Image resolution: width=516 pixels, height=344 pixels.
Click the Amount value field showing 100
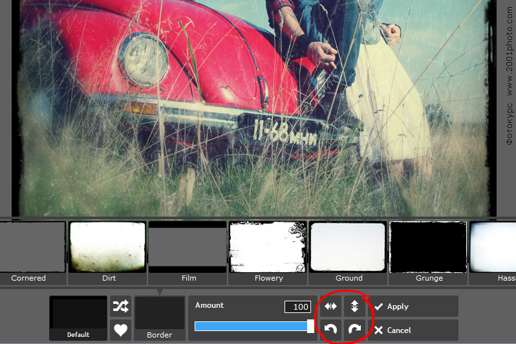pos(297,306)
